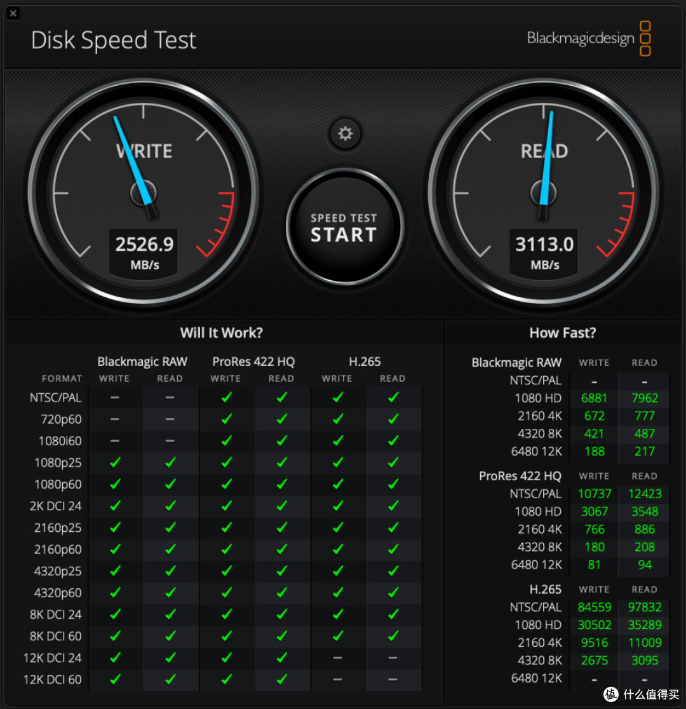This screenshot has width=686, height=709.
Task: Click the 35289 H.265 read value
Action: [645, 625]
